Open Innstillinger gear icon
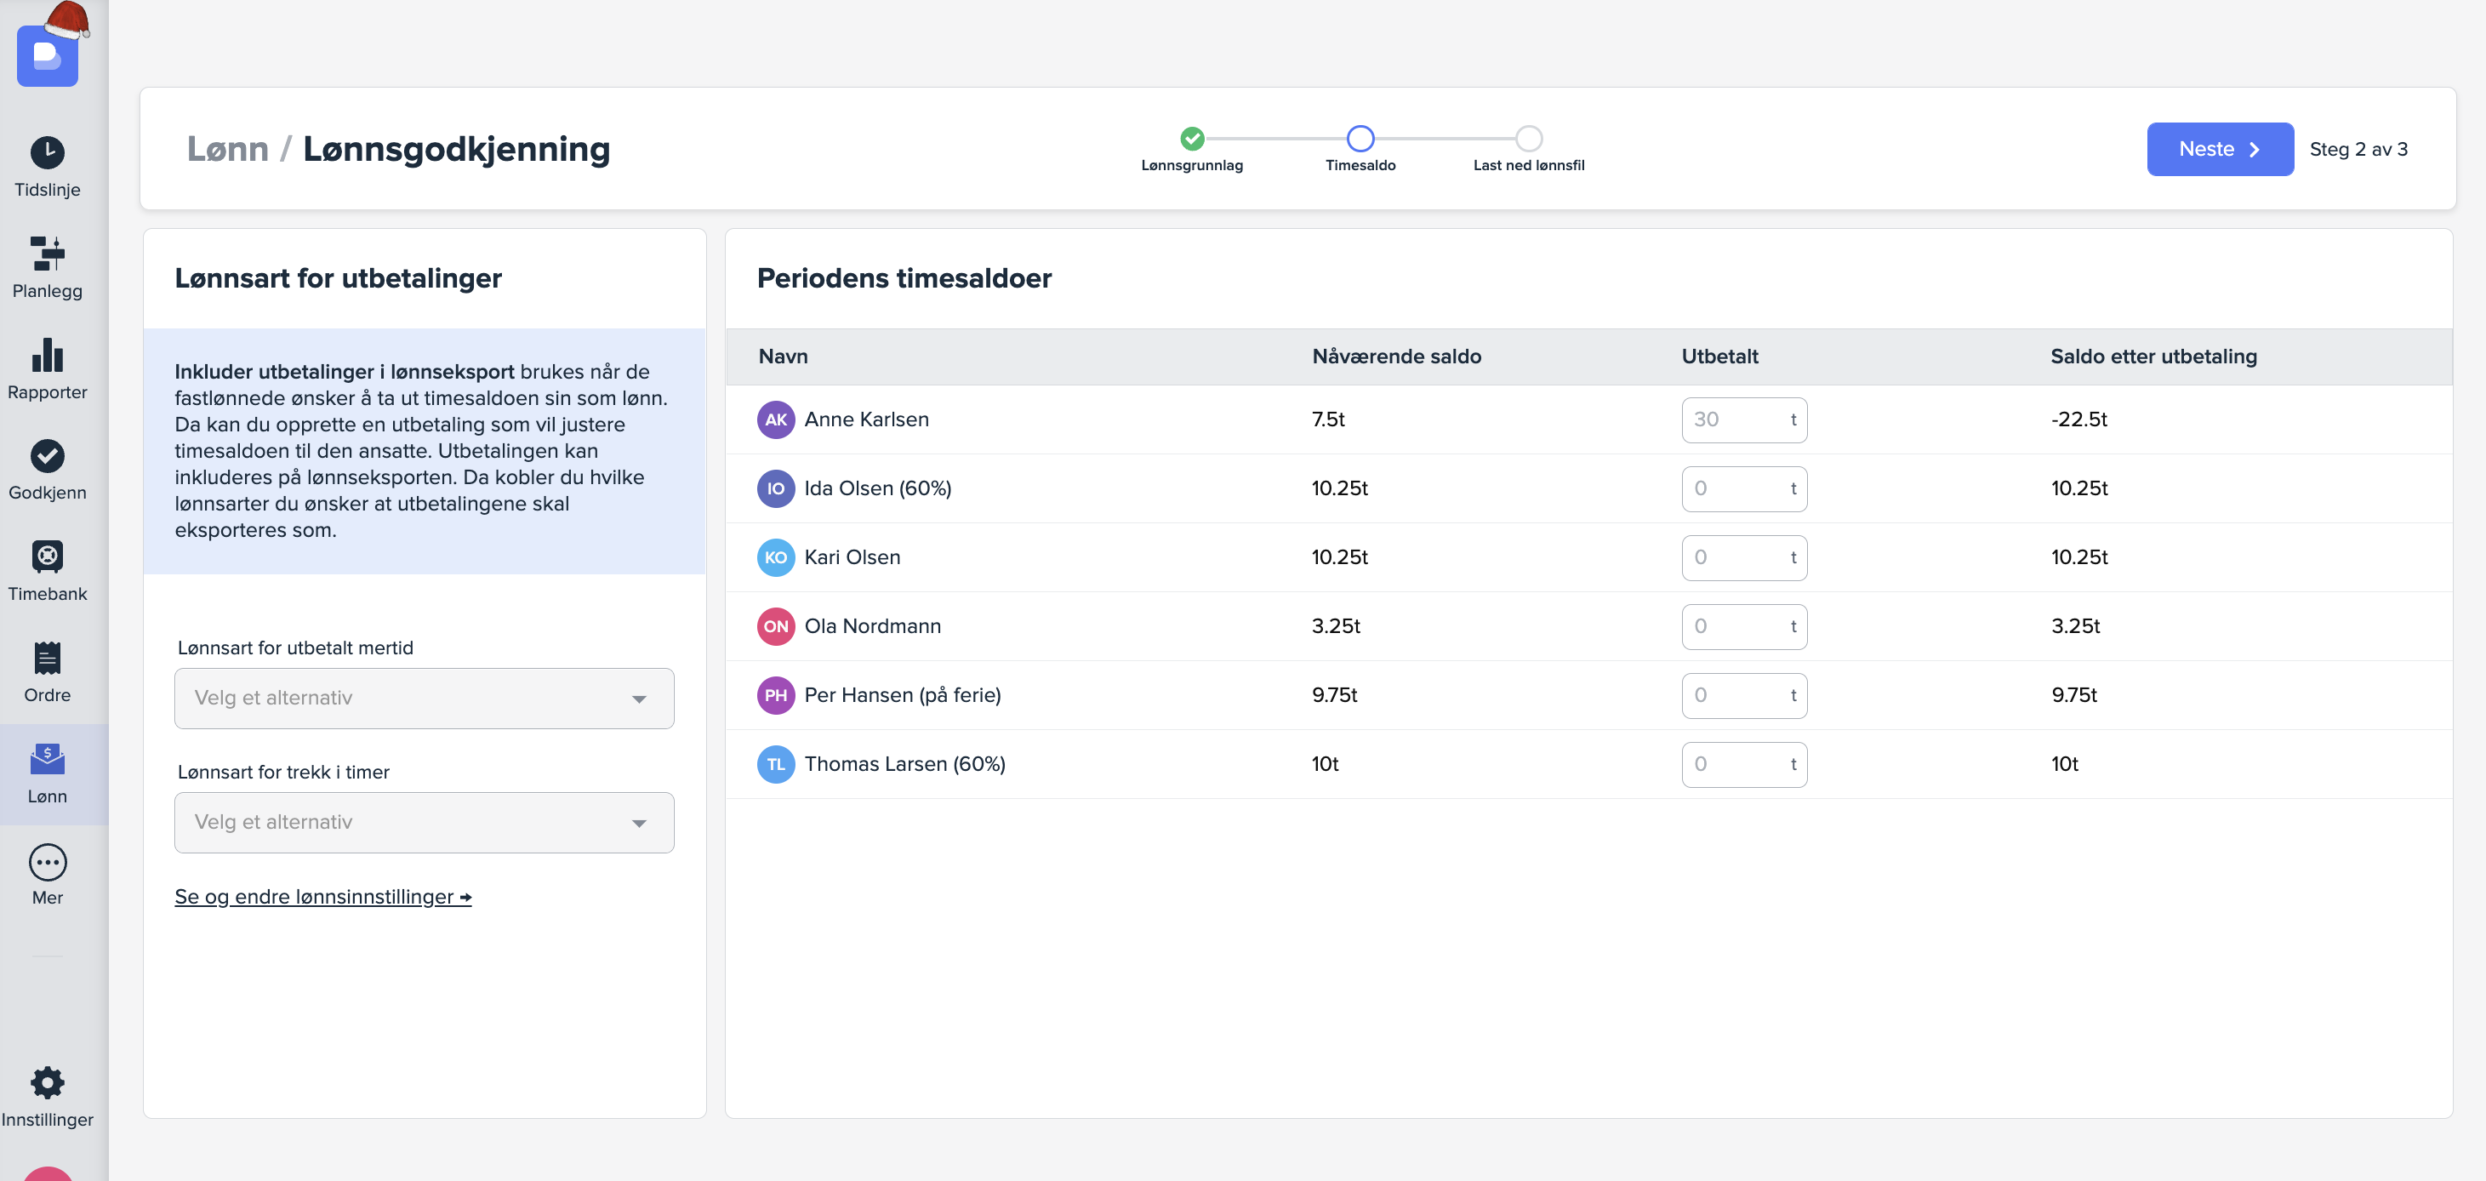The height and width of the screenshot is (1181, 2486). point(46,1082)
